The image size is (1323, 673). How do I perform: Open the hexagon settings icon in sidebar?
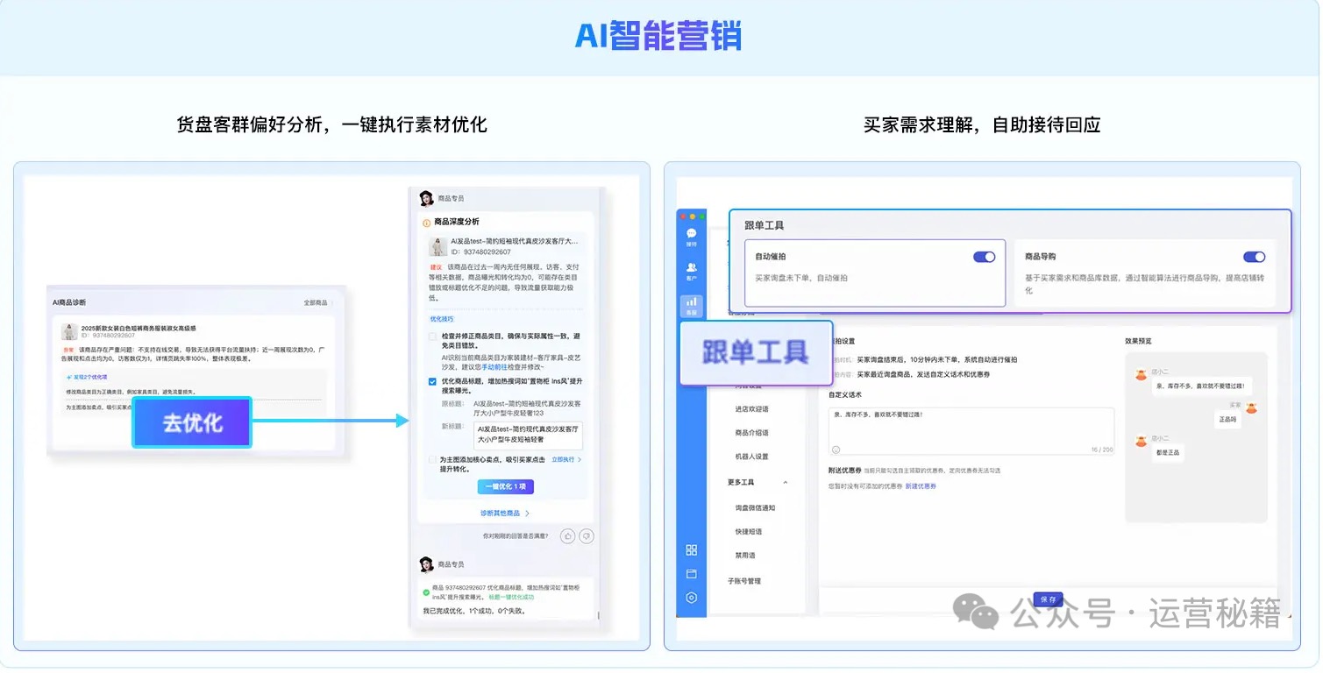point(691,598)
